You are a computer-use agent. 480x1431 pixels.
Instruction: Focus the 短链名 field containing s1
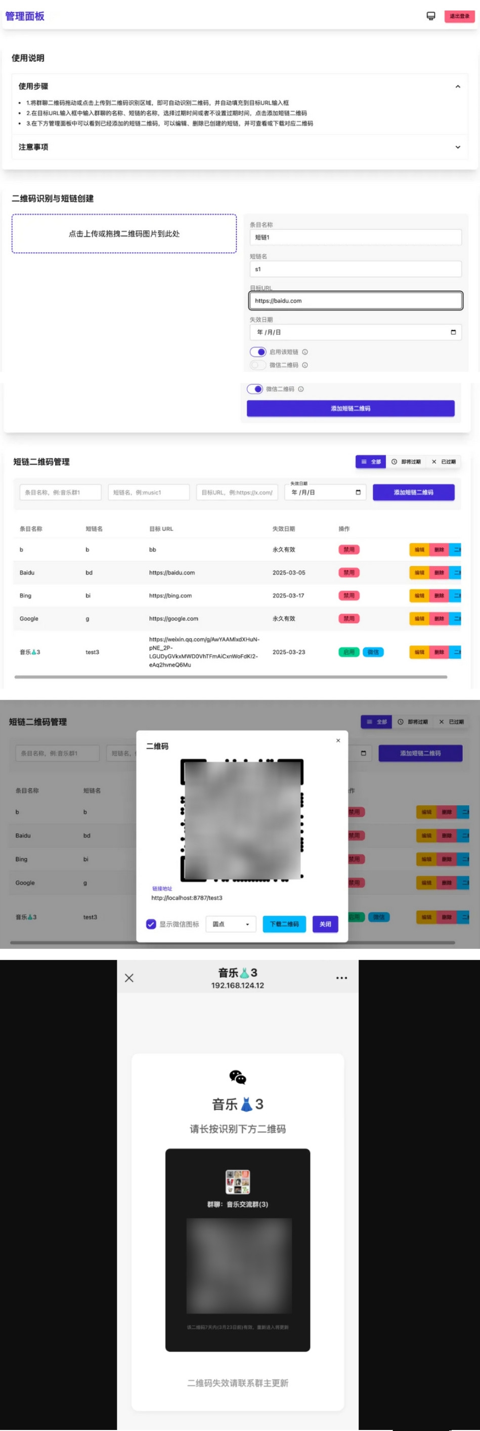(x=356, y=269)
